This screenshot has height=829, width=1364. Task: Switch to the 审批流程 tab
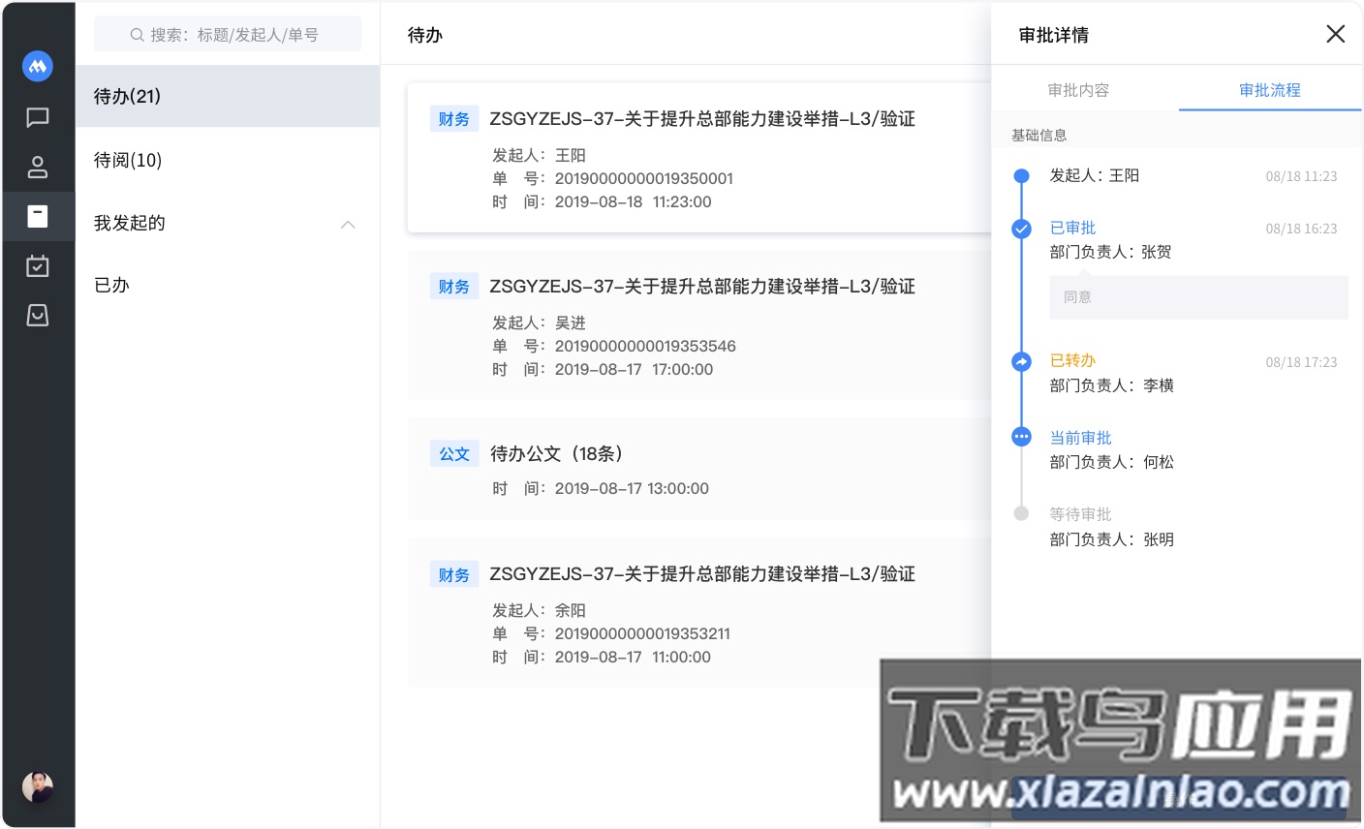coord(1269,89)
